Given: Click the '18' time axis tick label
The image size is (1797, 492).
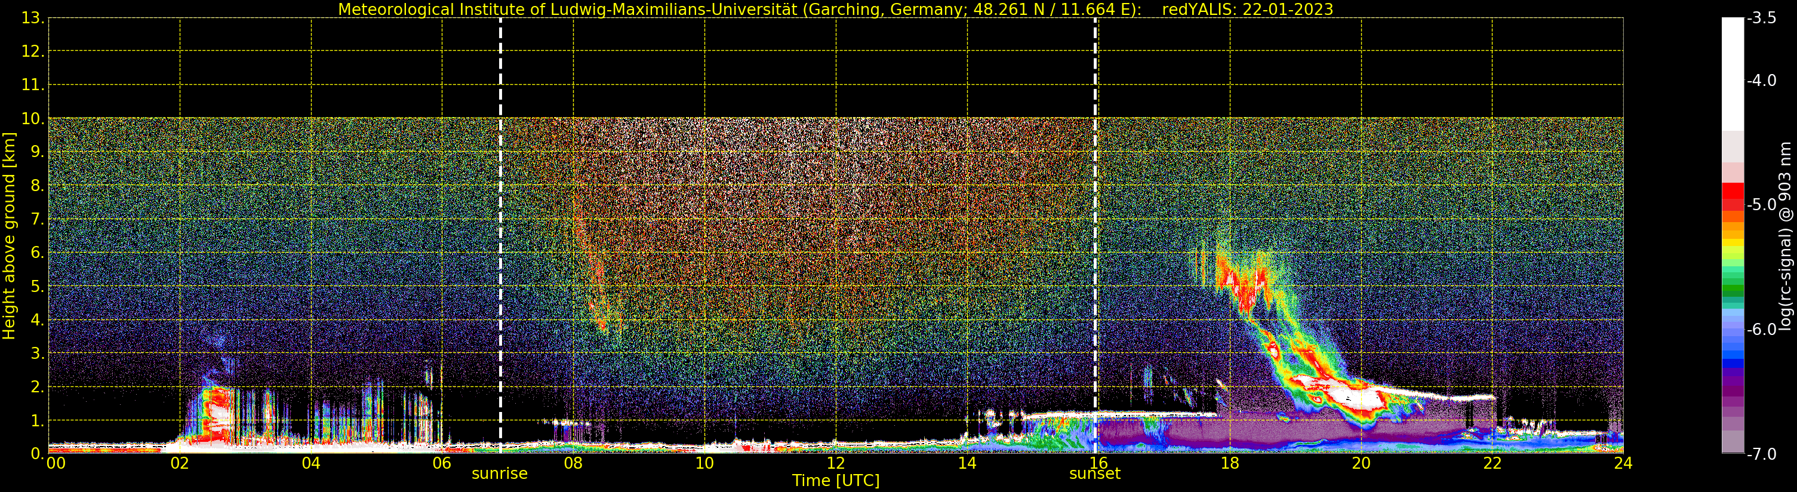Looking at the screenshot, I should click(x=1230, y=463).
